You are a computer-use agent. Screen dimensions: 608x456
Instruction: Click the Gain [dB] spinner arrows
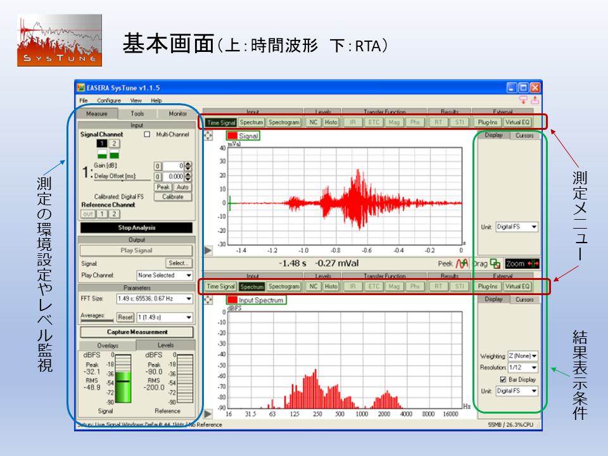[x=188, y=167]
